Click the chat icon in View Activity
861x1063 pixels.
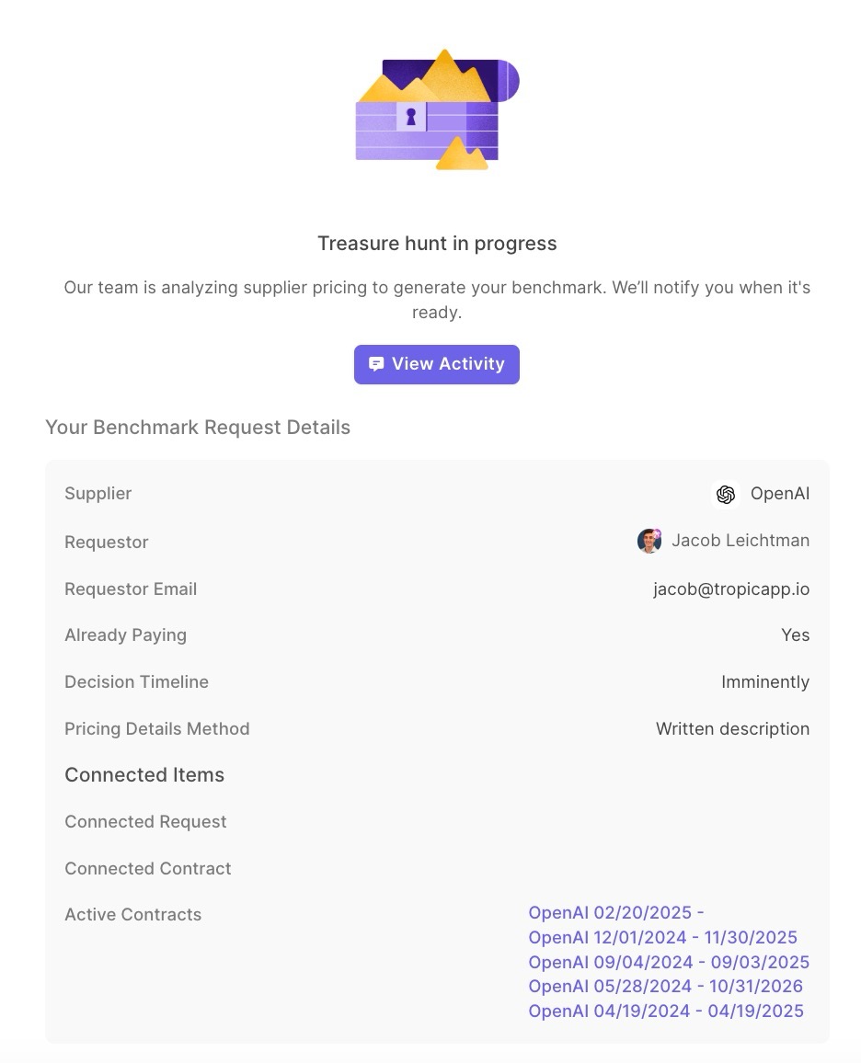[x=376, y=365]
